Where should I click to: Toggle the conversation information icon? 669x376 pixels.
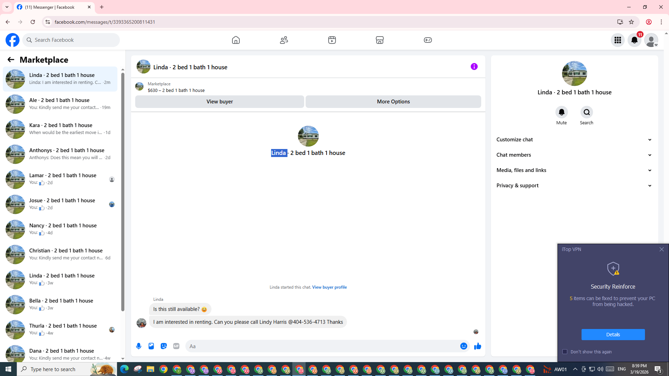click(474, 66)
